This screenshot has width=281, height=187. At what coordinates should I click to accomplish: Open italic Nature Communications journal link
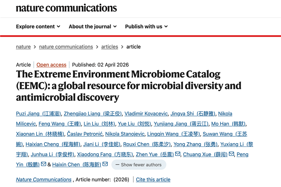[x=44, y=180]
